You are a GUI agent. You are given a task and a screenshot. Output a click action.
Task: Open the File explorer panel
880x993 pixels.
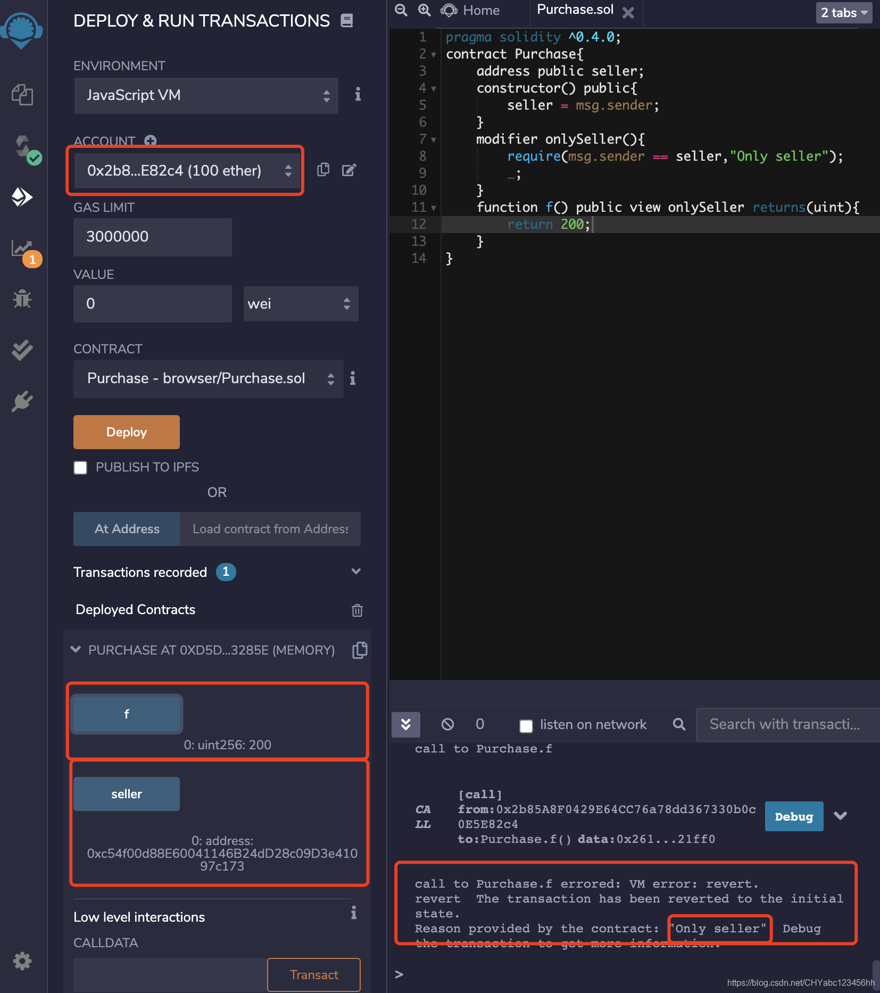23,96
